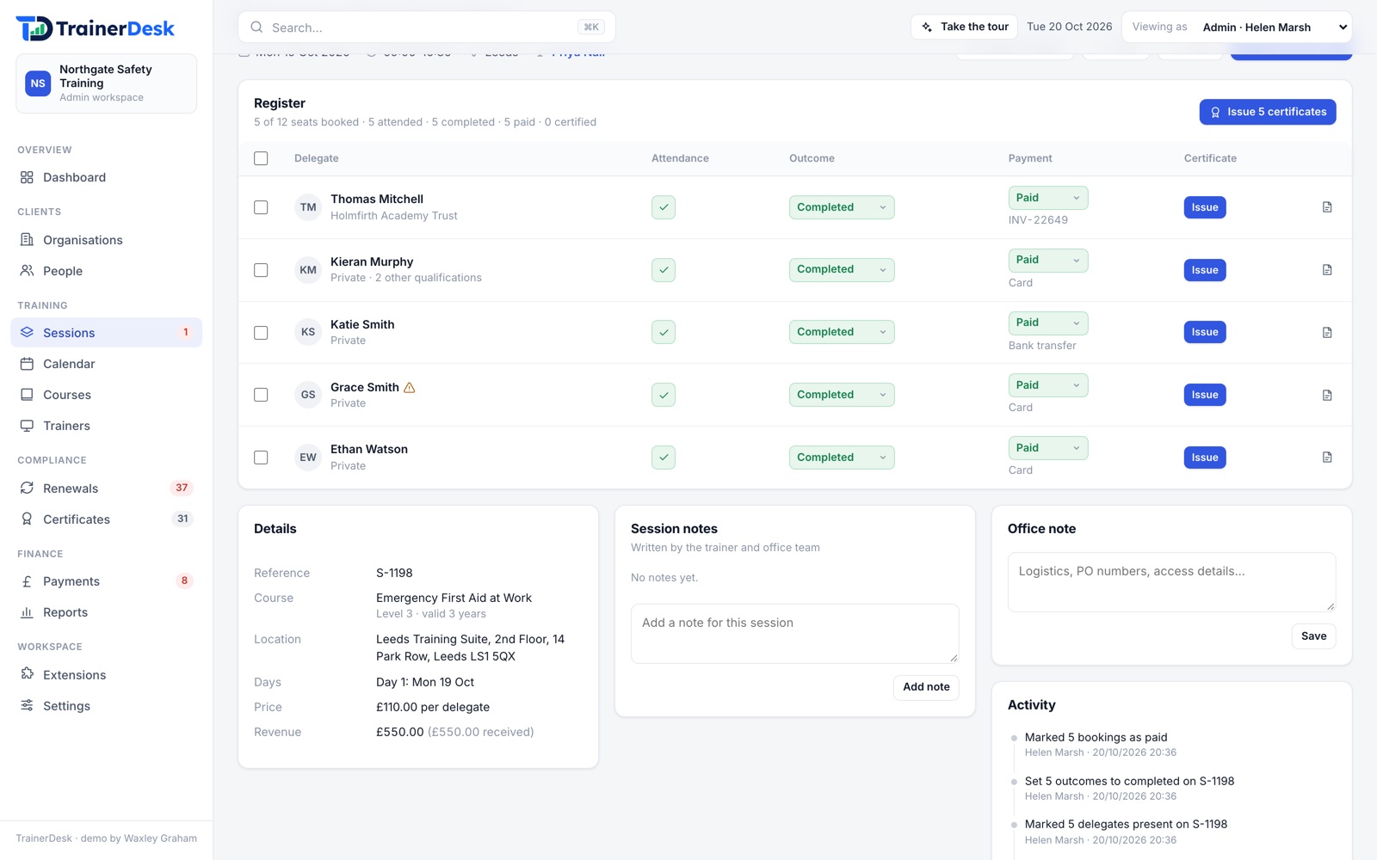
Task: Issue certificate for Thomas Mitchell
Action: coord(1205,207)
